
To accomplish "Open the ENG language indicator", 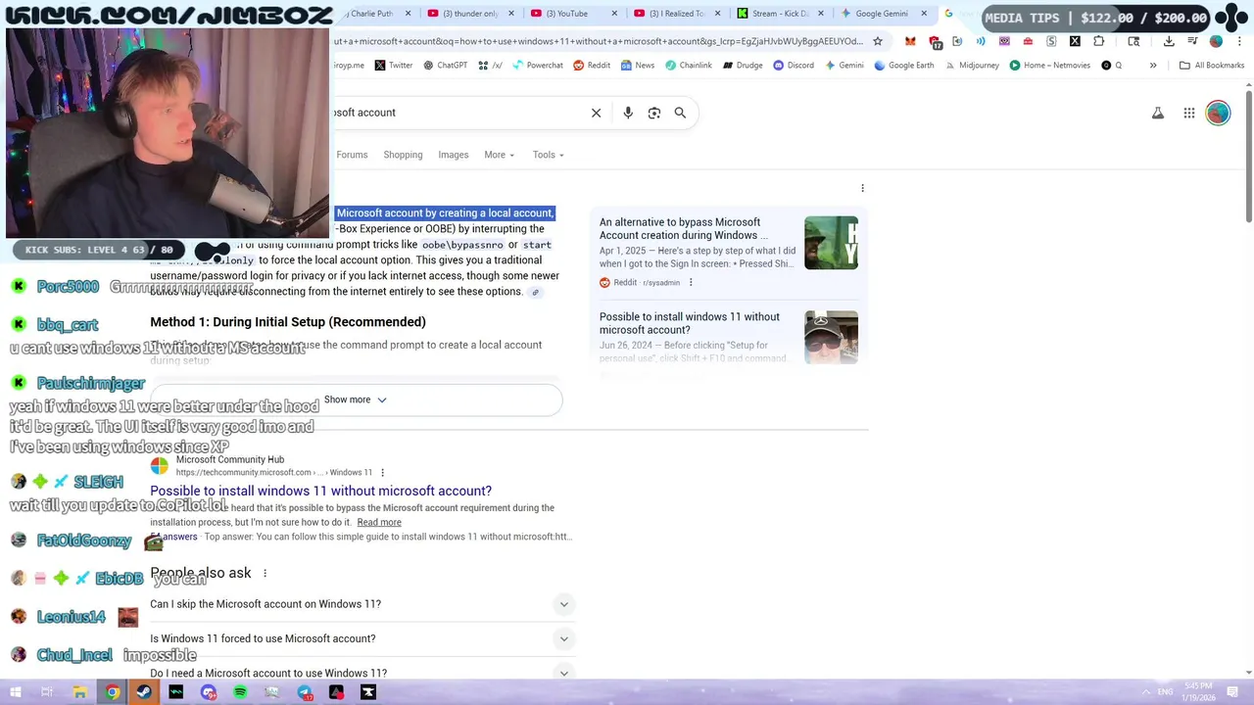I will coord(1167,692).
